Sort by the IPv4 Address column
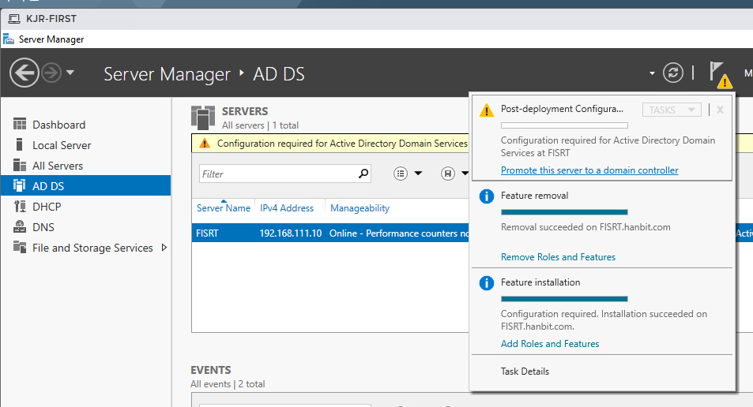The image size is (753, 407). click(287, 208)
